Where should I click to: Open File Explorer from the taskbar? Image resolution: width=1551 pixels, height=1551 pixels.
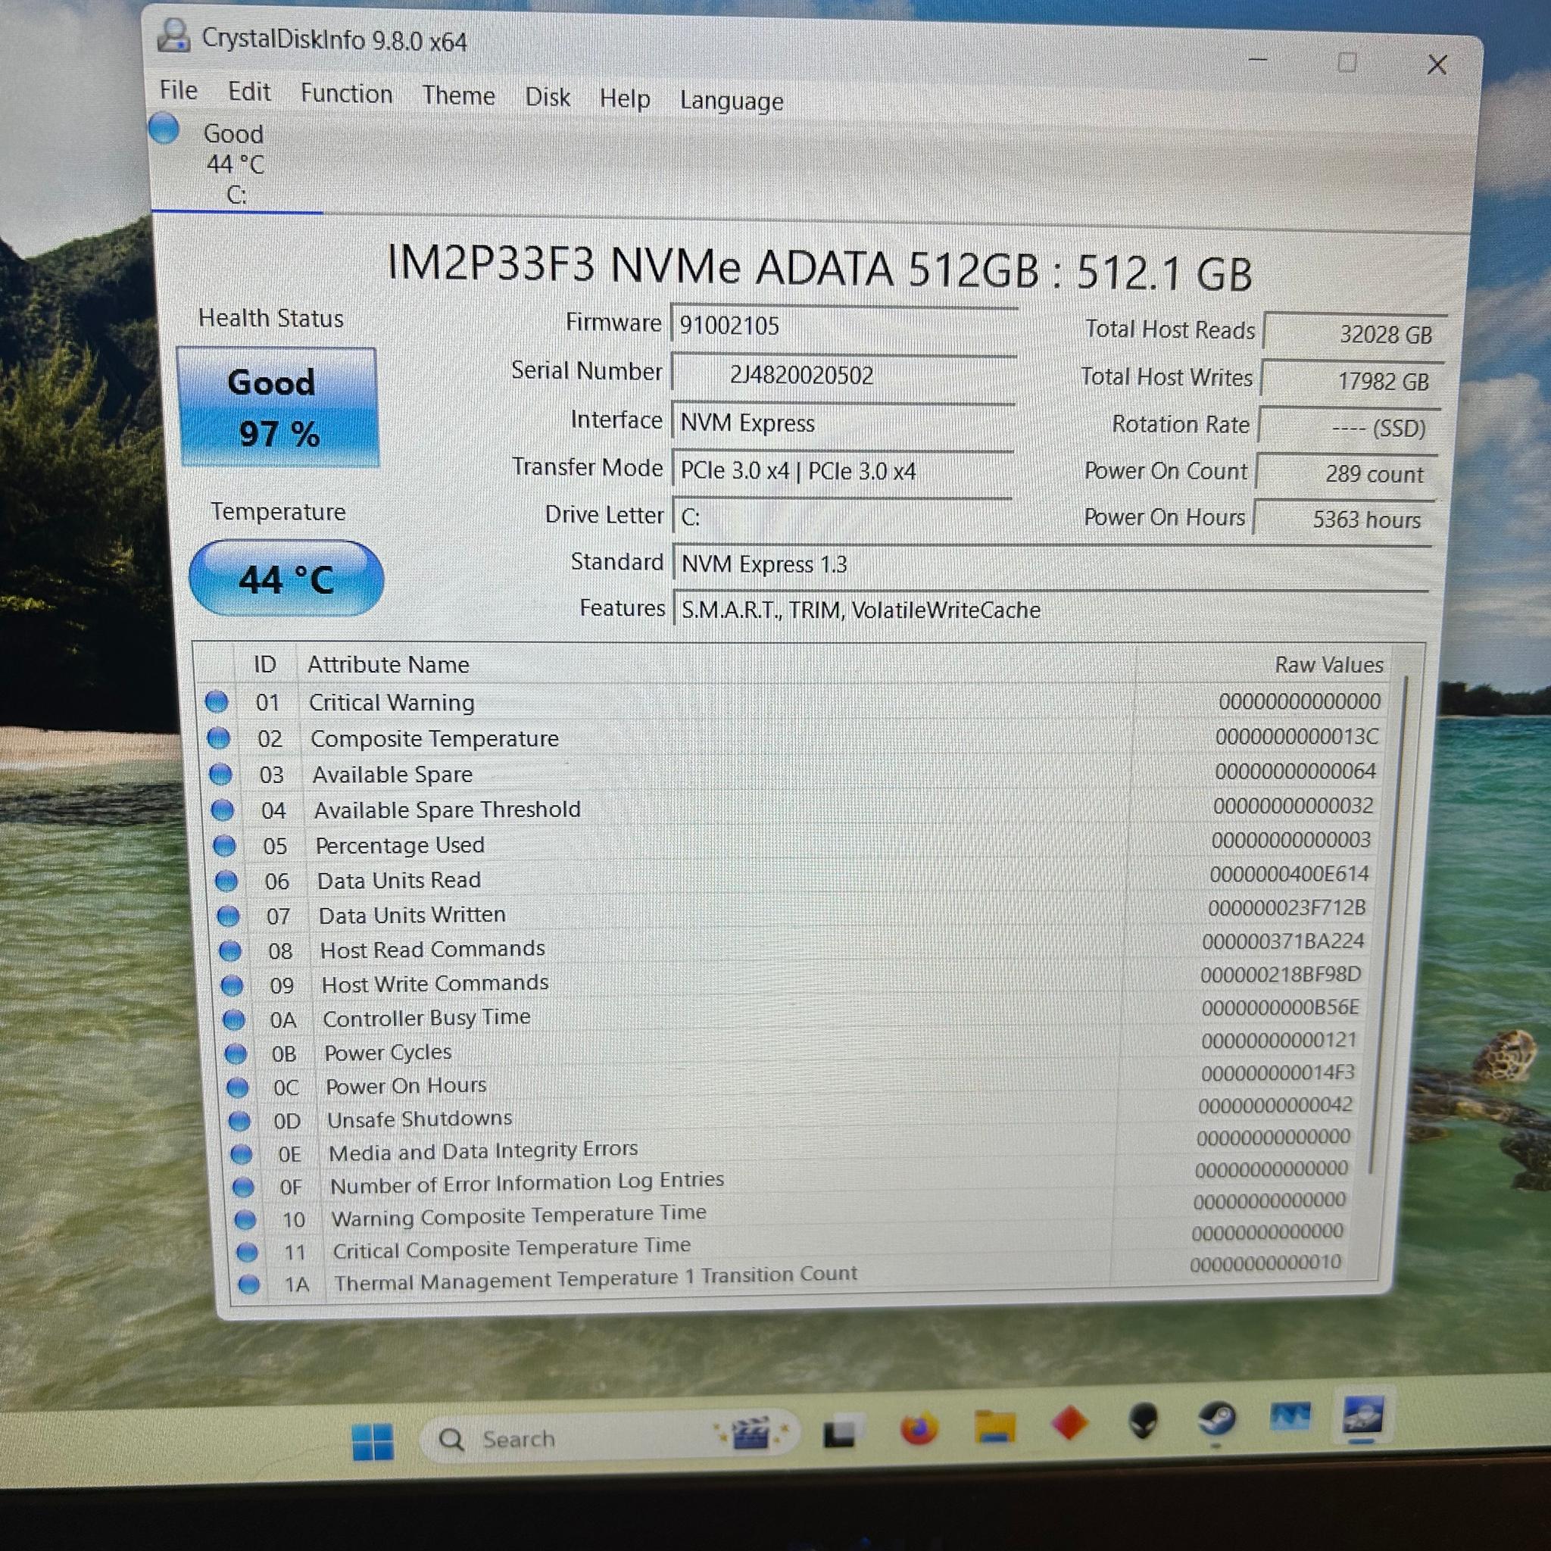[994, 1428]
